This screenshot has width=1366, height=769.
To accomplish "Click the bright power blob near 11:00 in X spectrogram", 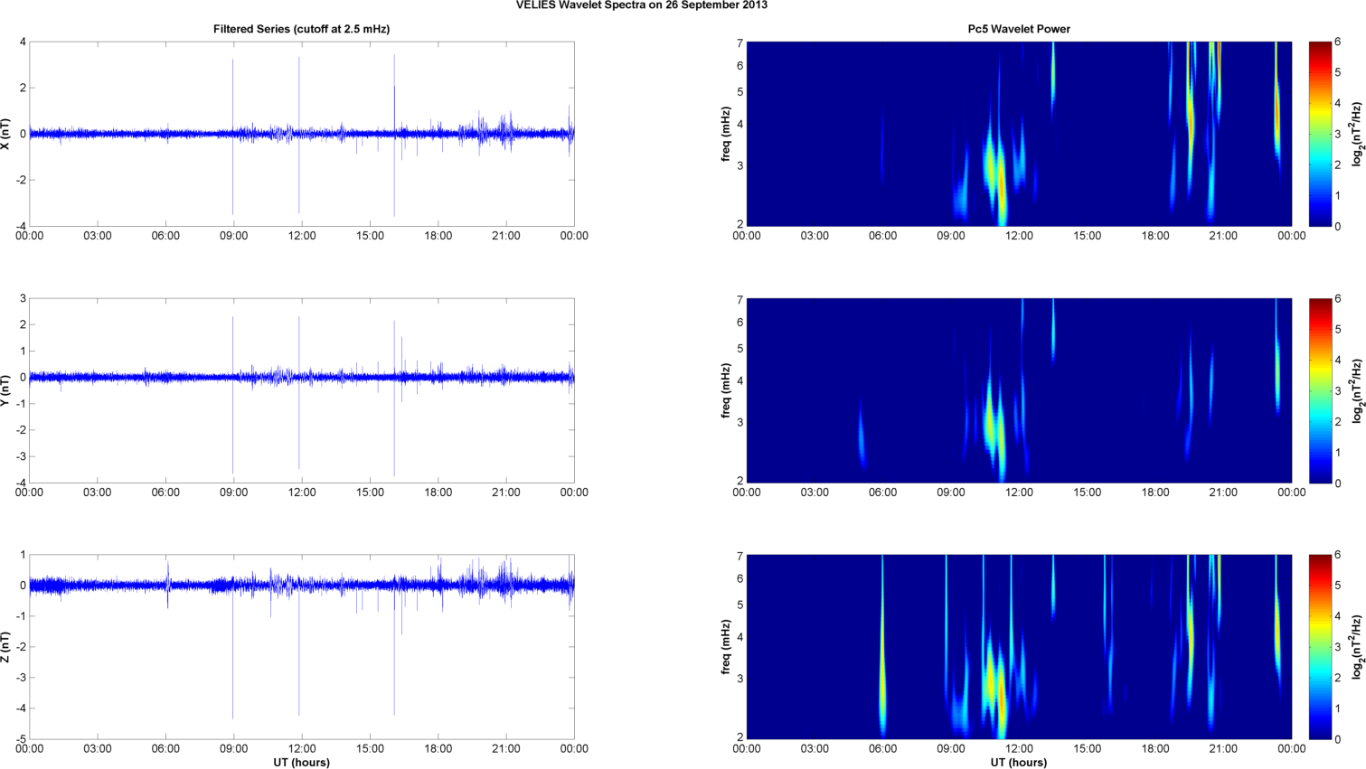I will (996, 176).
